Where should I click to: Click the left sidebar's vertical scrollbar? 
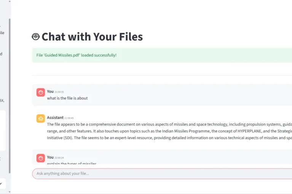(x=10, y=95)
